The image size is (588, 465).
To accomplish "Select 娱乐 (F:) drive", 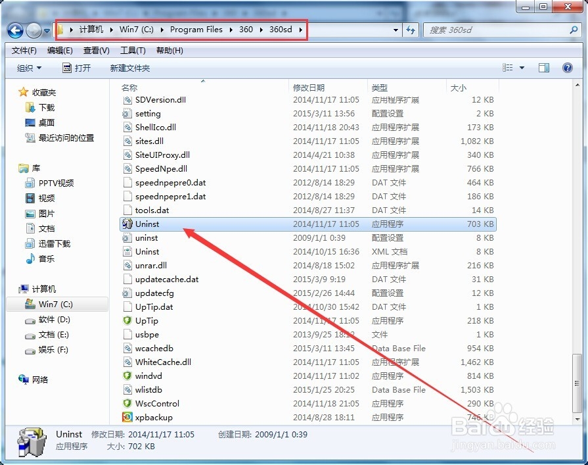I will pyautogui.click(x=47, y=350).
